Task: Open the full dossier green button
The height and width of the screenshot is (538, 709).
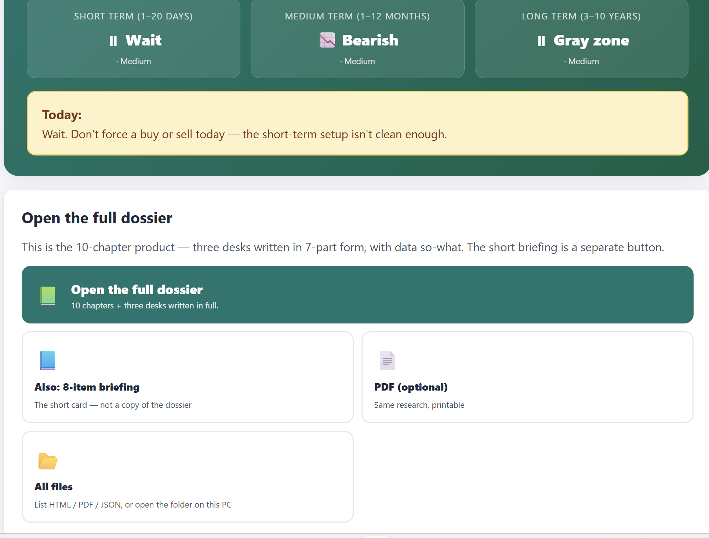Action: (x=357, y=294)
